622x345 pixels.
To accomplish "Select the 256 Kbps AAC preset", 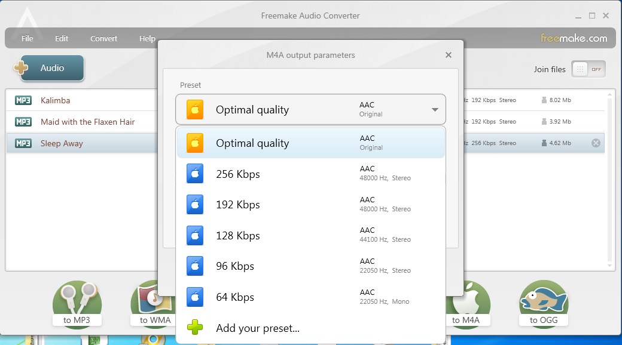I will point(310,174).
